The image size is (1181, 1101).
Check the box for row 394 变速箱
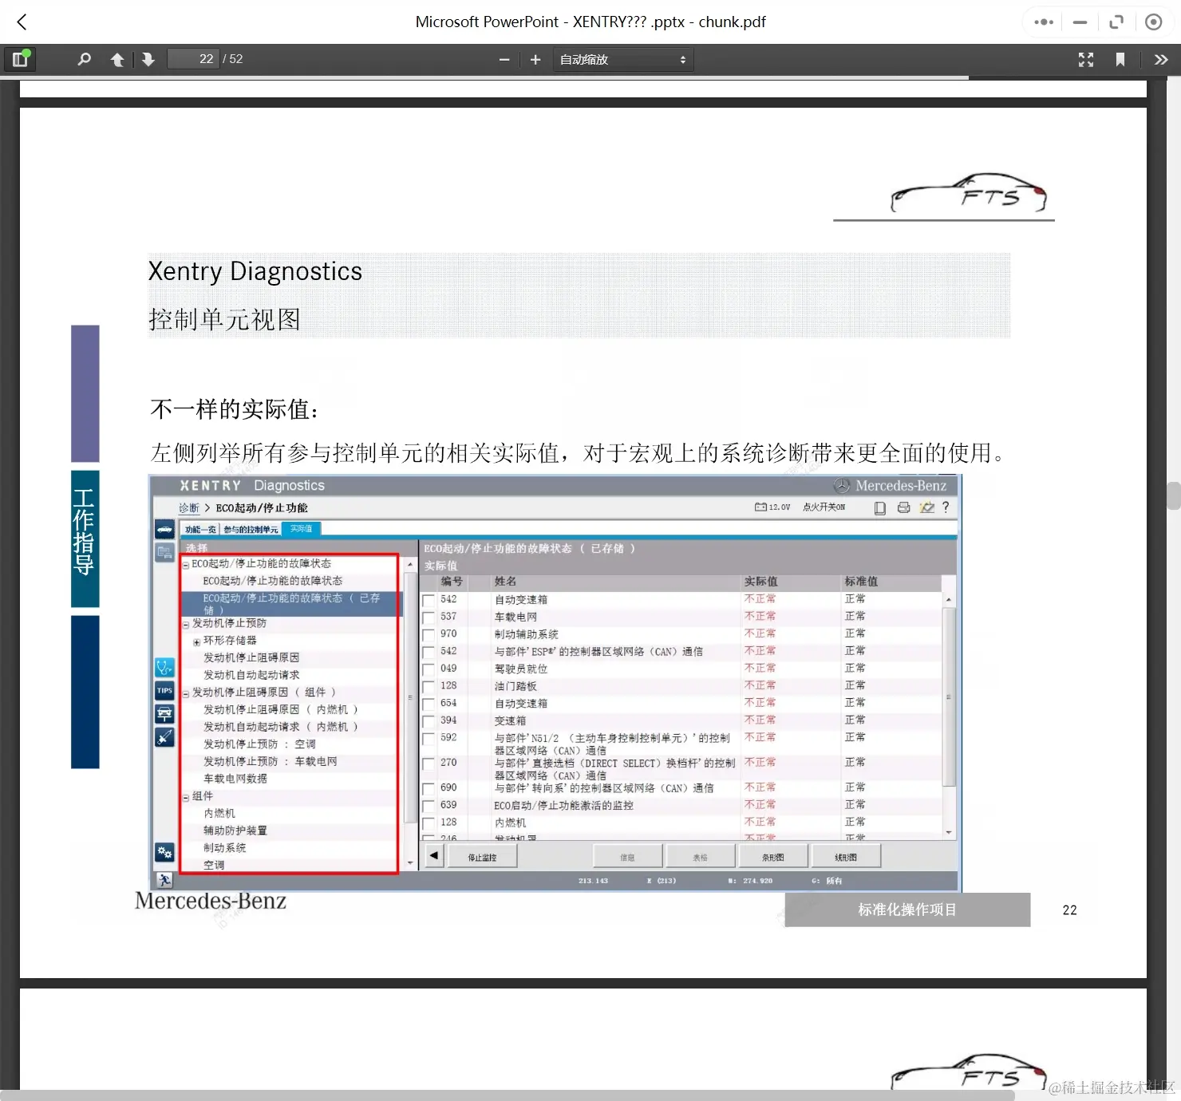click(429, 721)
